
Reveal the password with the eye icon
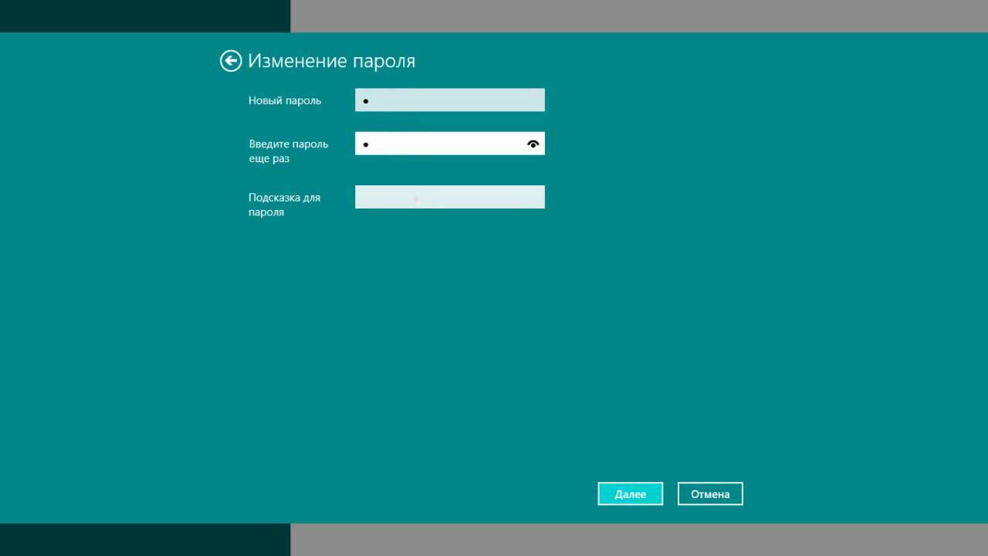(x=533, y=144)
